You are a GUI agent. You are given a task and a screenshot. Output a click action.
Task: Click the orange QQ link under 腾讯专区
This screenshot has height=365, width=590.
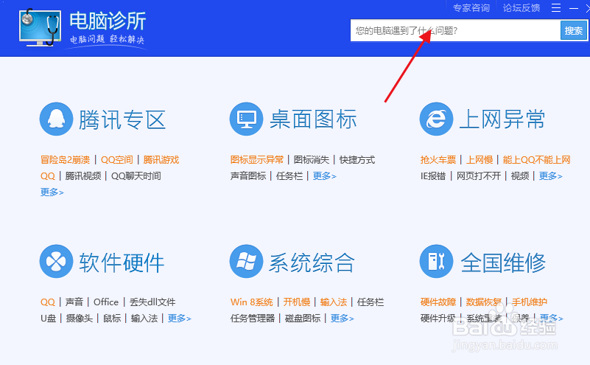48,176
